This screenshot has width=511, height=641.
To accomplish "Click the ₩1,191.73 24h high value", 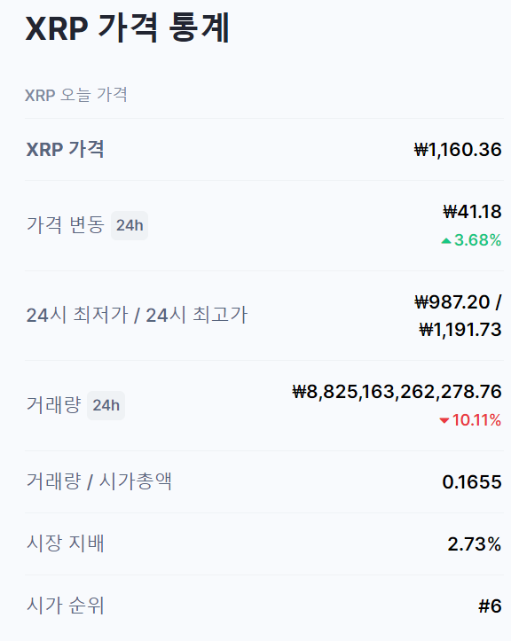I will coord(460,330).
